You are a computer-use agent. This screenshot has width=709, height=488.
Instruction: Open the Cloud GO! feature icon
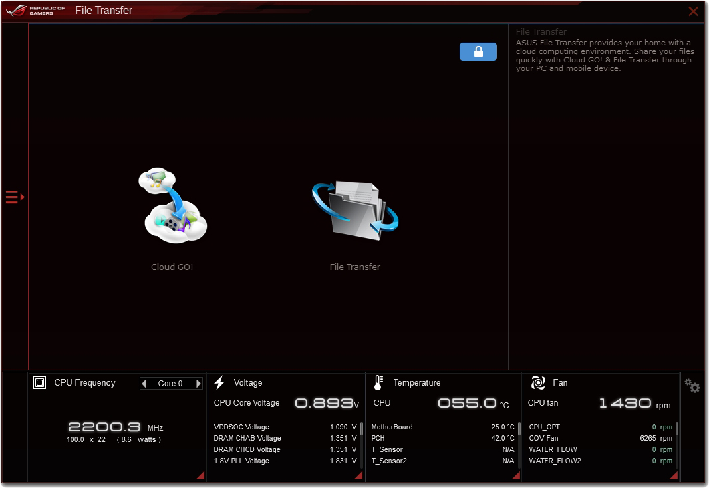coord(173,205)
